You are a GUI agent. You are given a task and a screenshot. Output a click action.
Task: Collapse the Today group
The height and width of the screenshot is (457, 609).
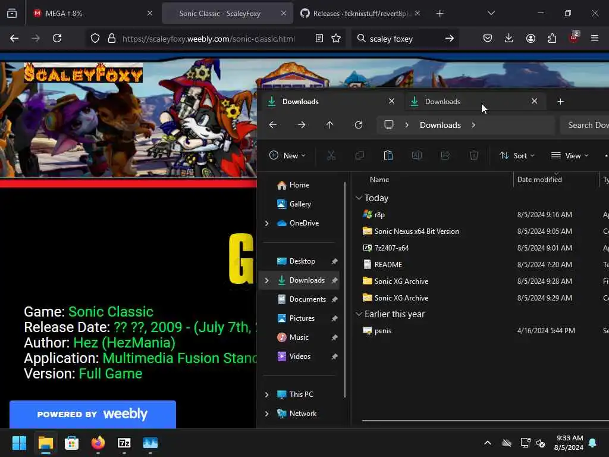click(x=359, y=198)
